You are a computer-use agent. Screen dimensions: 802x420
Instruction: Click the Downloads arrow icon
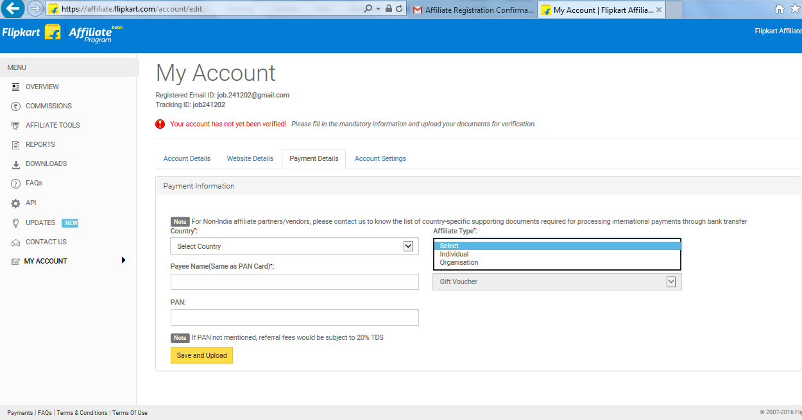tap(16, 164)
